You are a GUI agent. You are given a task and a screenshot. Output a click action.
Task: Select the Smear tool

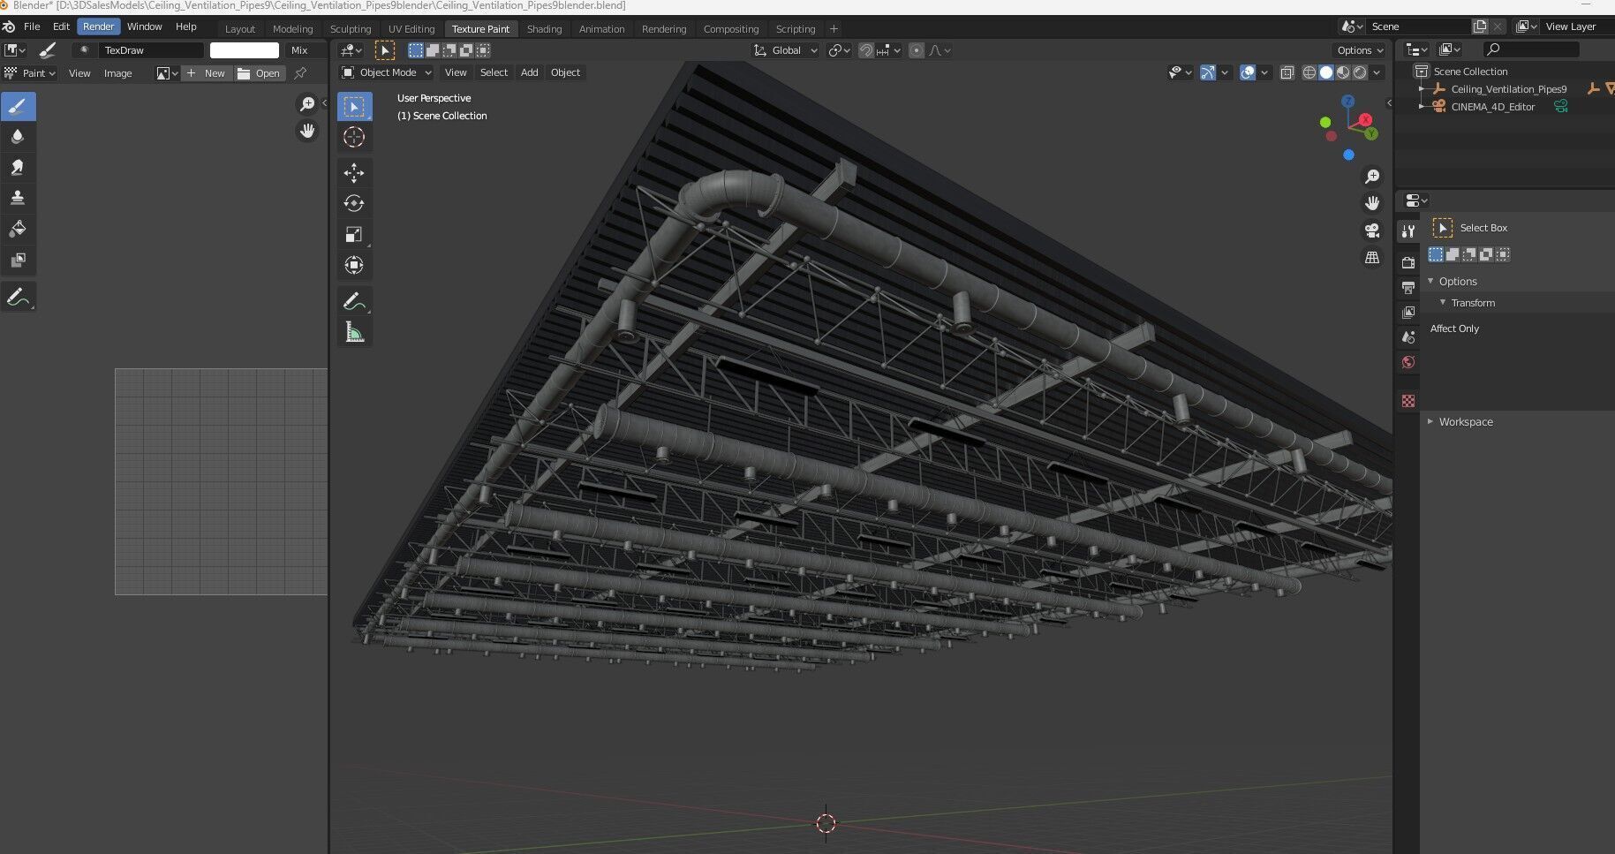18,168
